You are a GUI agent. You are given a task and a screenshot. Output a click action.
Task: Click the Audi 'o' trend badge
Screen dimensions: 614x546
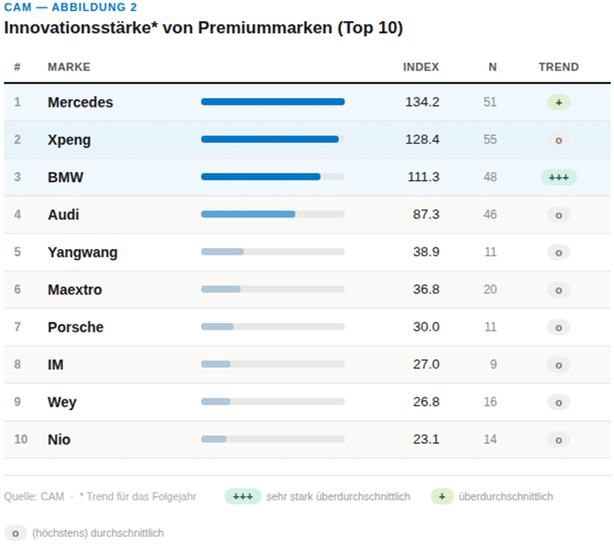tap(558, 215)
